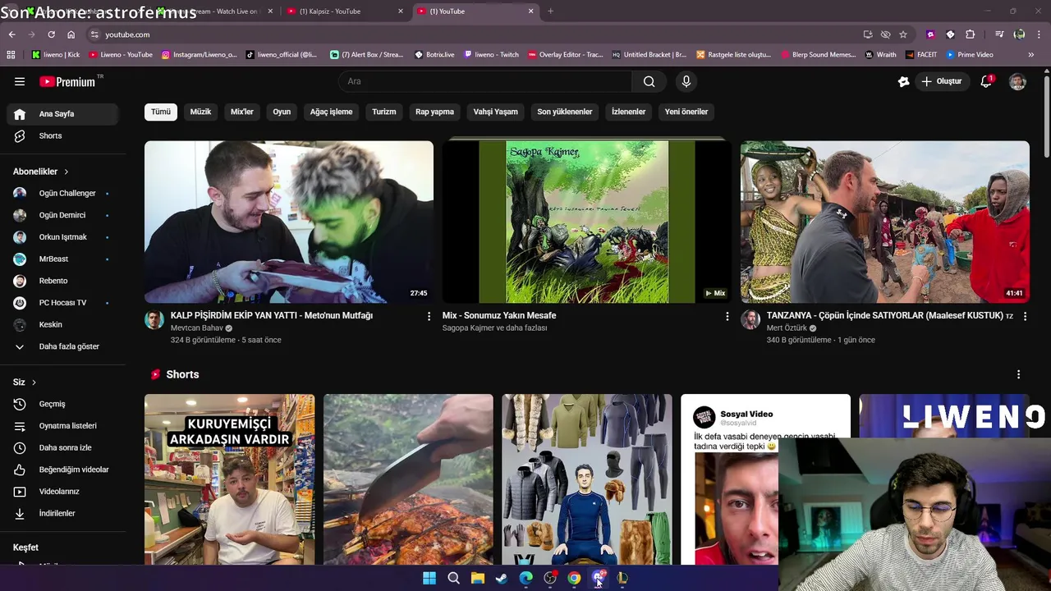This screenshot has height=591, width=1051.
Task: Open File Explorer from the taskbar
Action: click(478, 578)
